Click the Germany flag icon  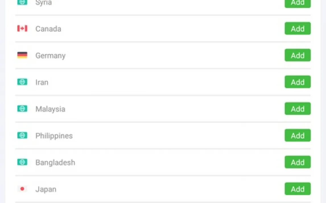(22, 55)
